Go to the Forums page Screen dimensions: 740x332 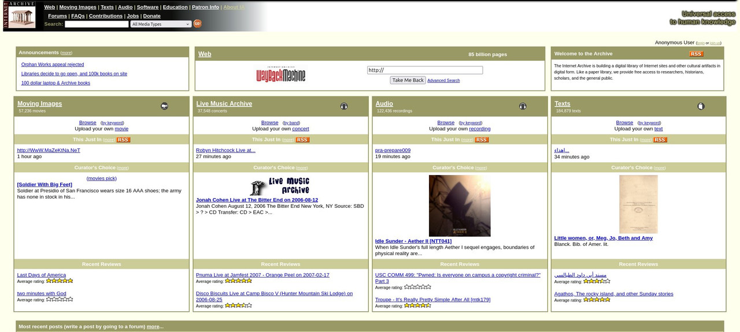[x=57, y=16]
